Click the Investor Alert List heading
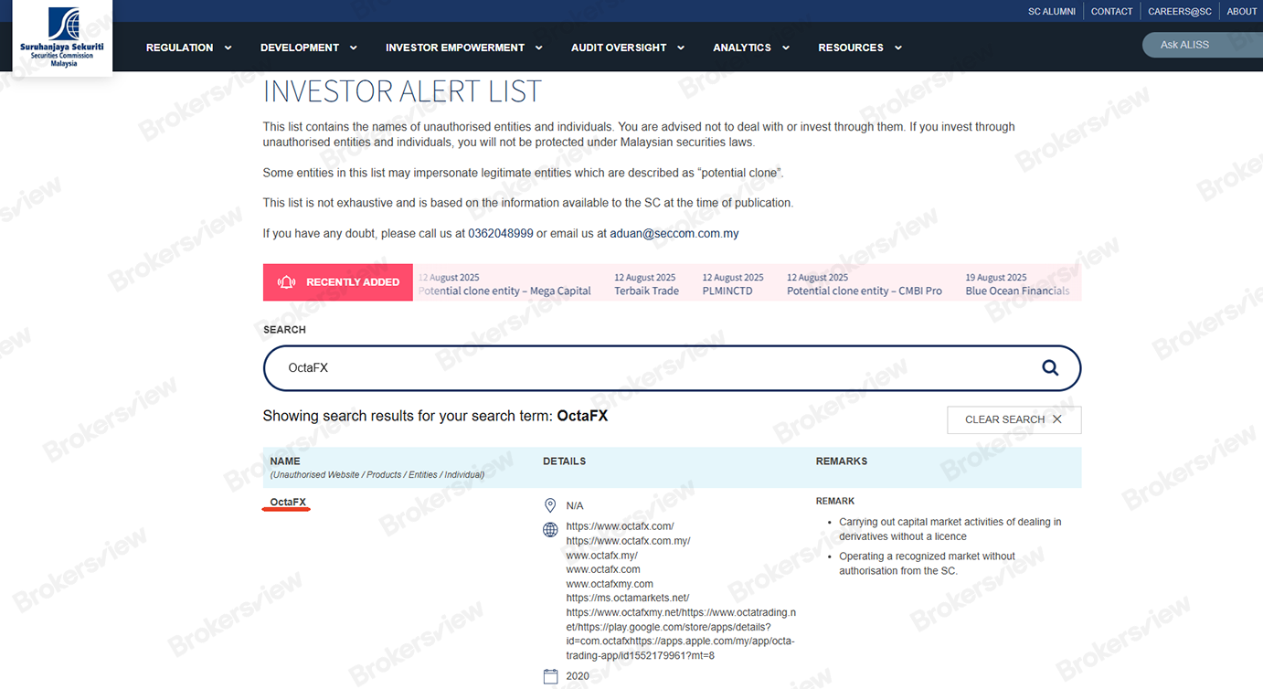Viewport: 1263px width, 689px height. pyautogui.click(x=402, y=91)
